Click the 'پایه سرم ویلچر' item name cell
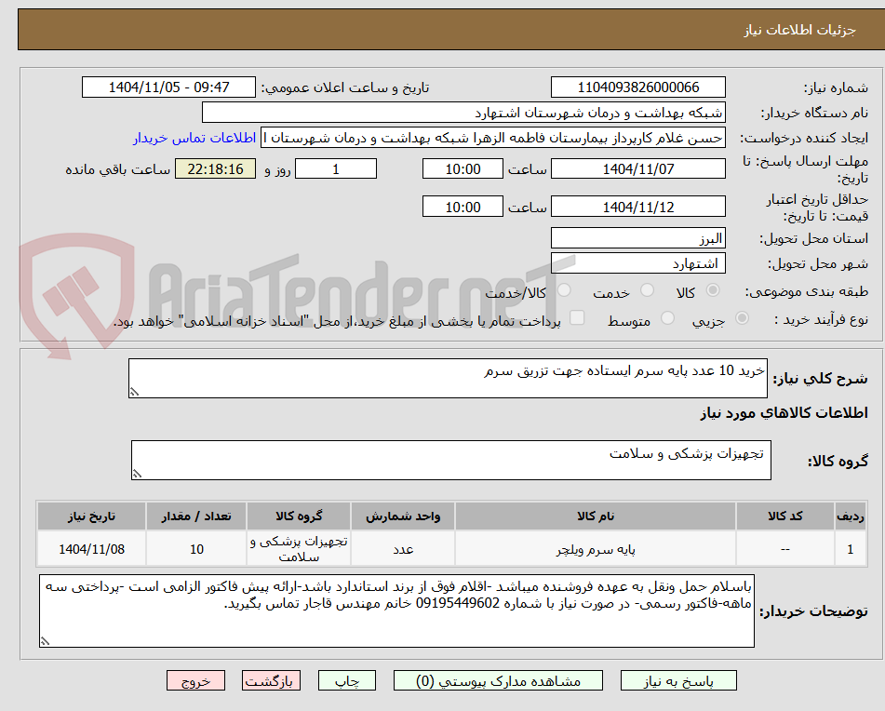 [596, 549]
